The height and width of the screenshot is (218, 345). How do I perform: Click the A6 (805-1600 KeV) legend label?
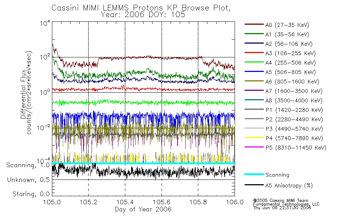tap(292, 82)
